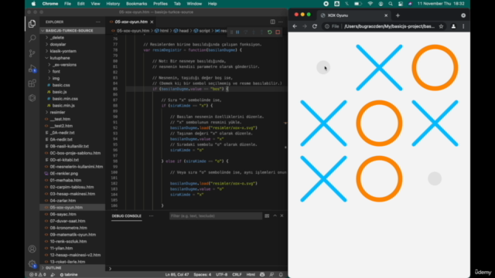495x278 pixels.
Task: Close the bottom panel
Action: 282,216
